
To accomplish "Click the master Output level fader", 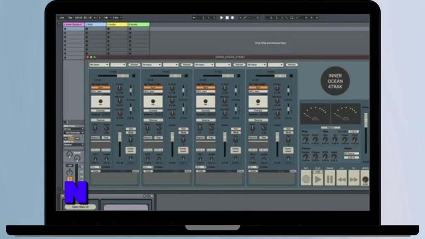I will (x=366, y=133).
